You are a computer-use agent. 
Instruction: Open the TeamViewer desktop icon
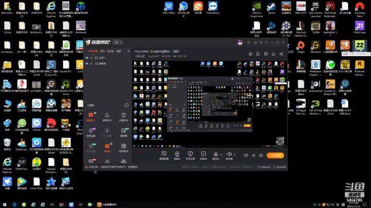point(213,8)
